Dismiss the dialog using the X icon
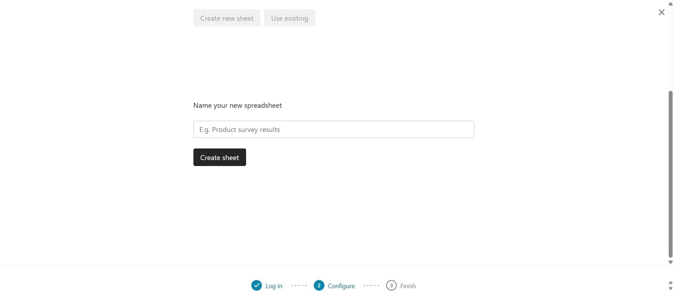Screen dimensions: 674x305 pyautogui.click(x=661, y=12)
